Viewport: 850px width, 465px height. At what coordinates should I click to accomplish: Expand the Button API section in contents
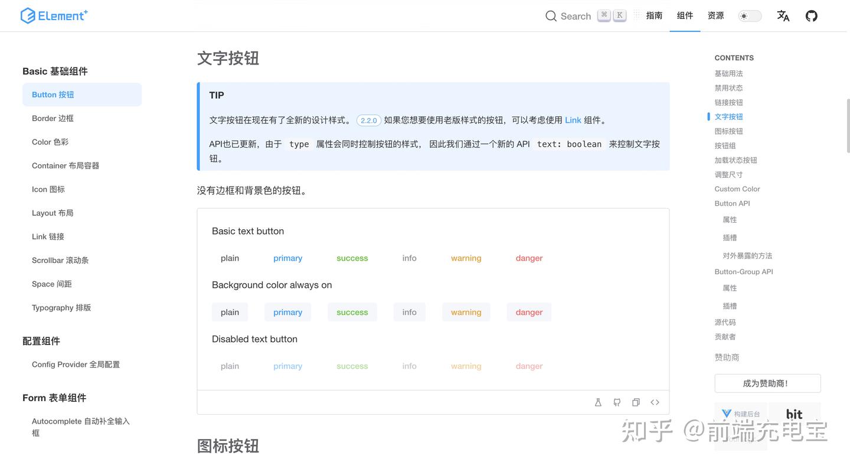tap(732, 203)
